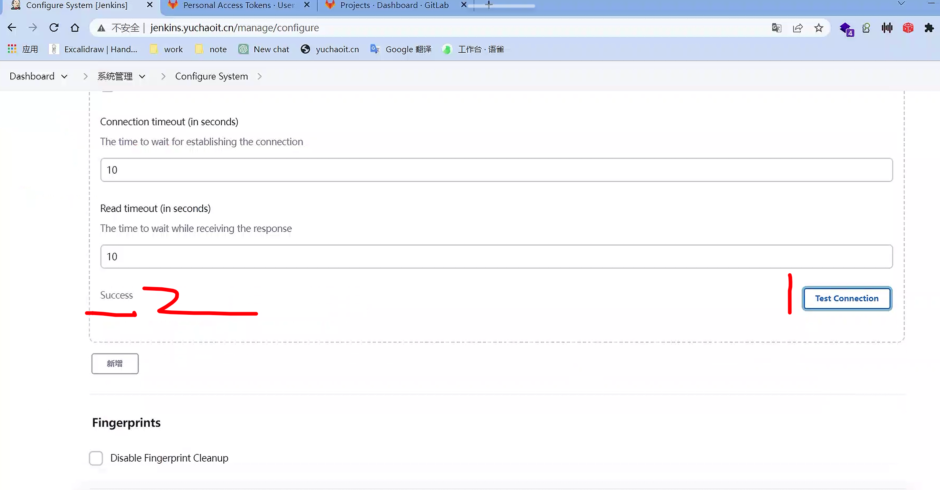
Task: Switch to Projects Dashboard GitLab tab
Action: tap(394, 5)
